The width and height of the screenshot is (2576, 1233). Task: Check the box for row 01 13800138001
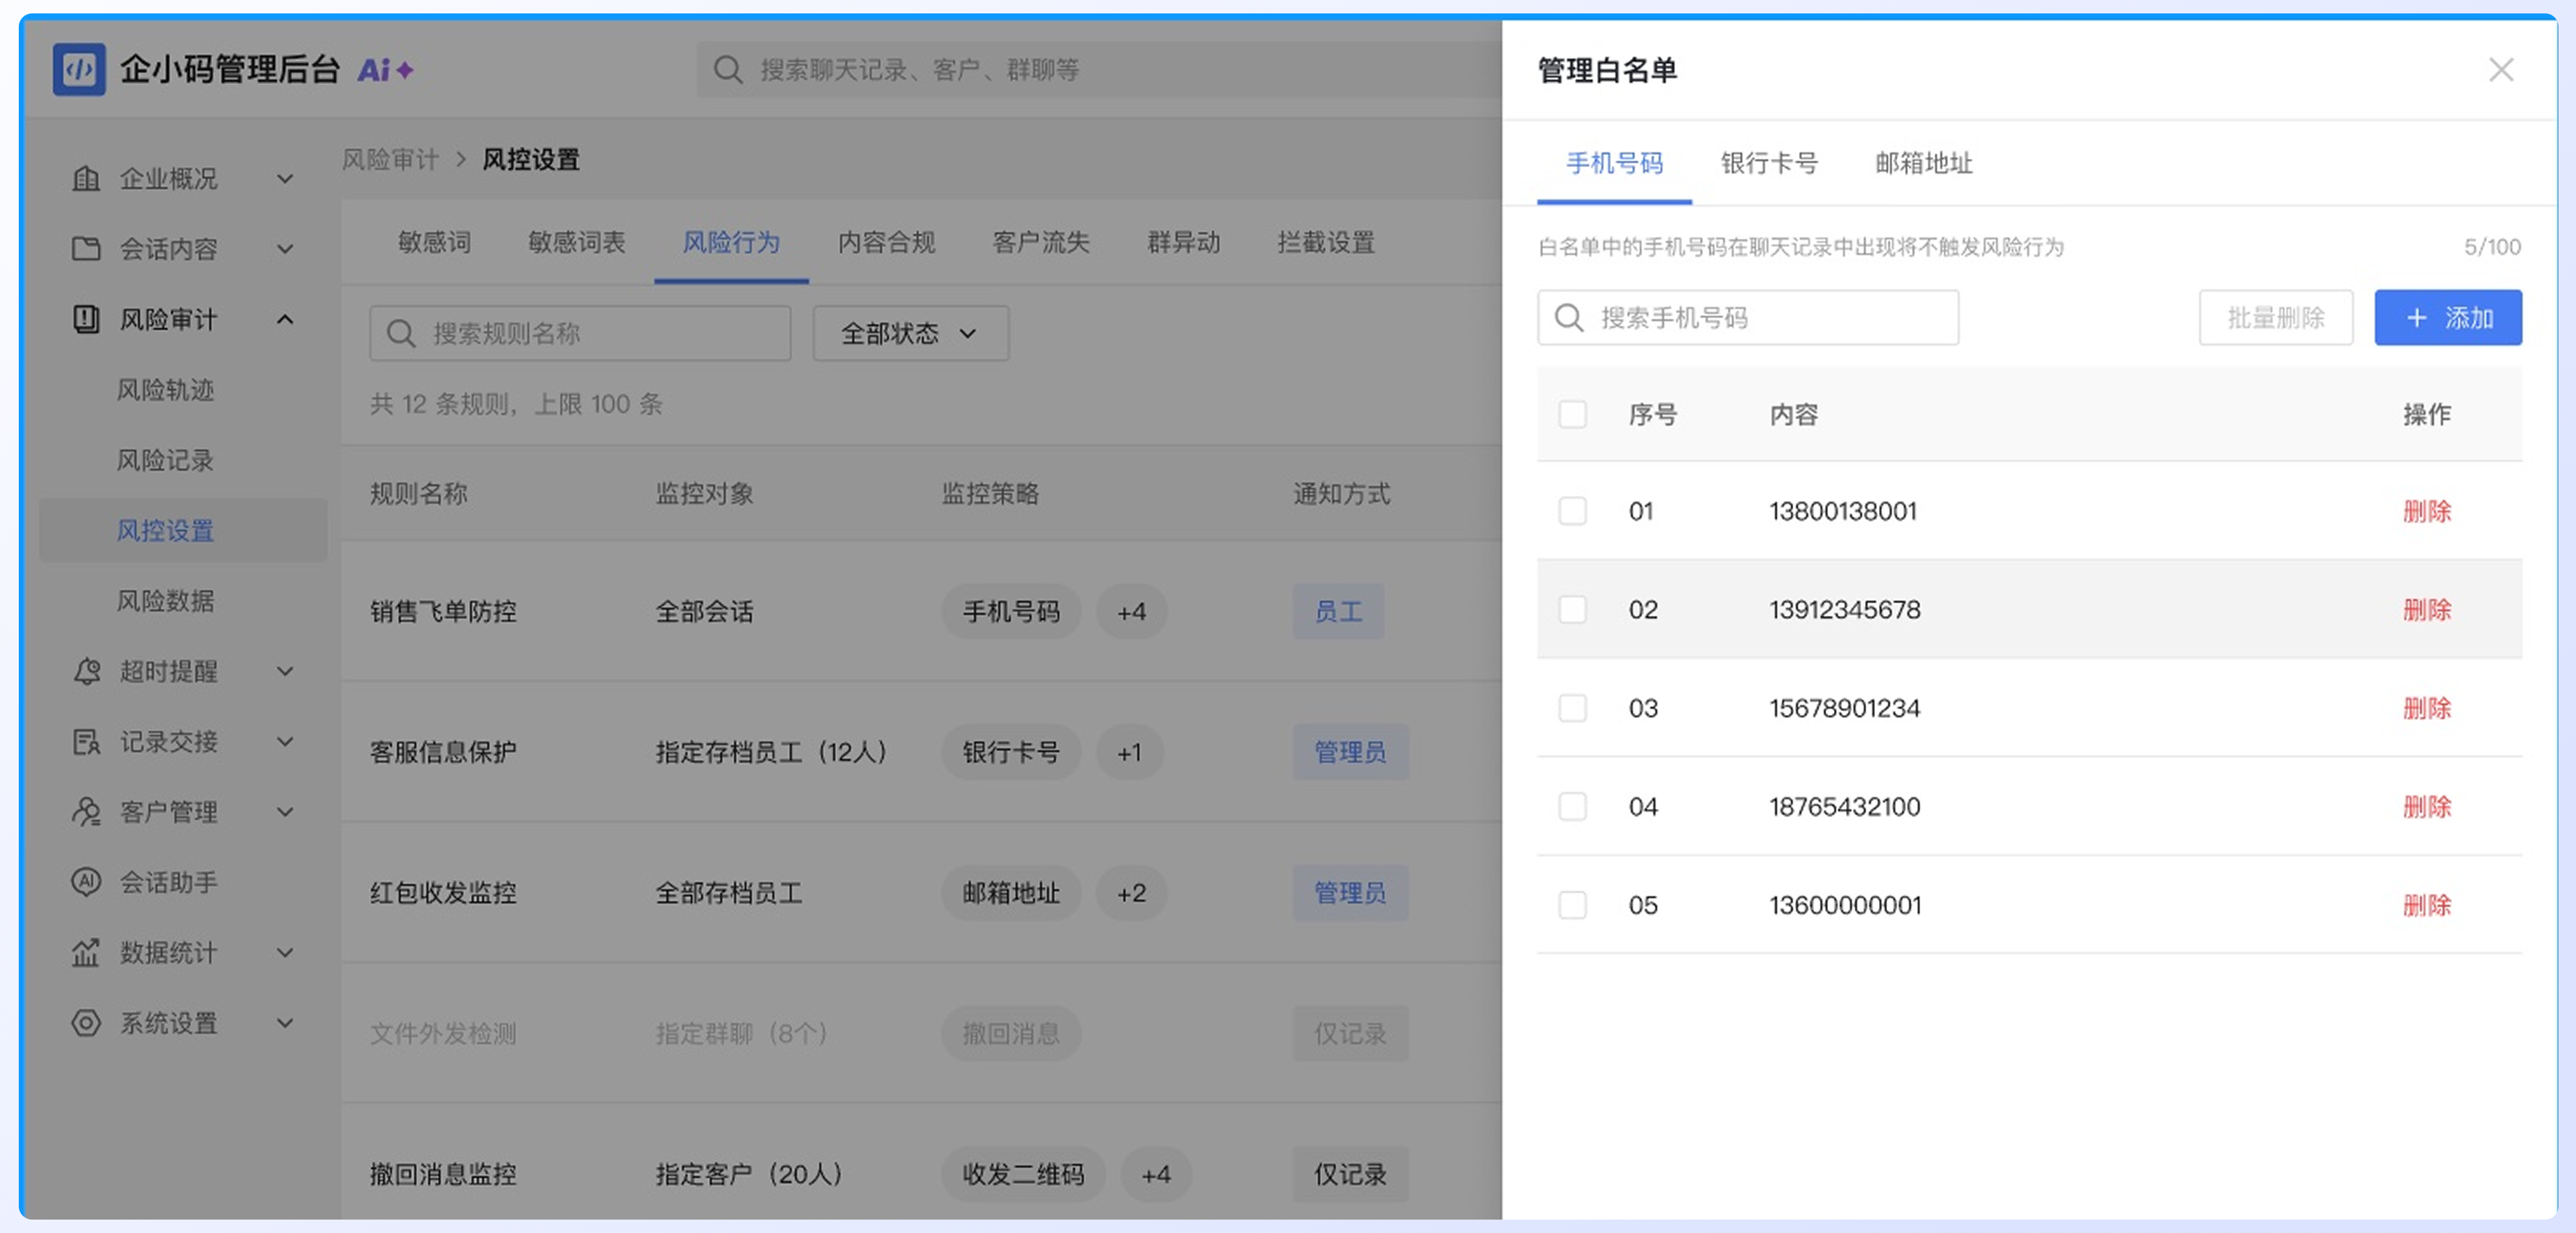pyautogui.click(x=1572, y=511)
